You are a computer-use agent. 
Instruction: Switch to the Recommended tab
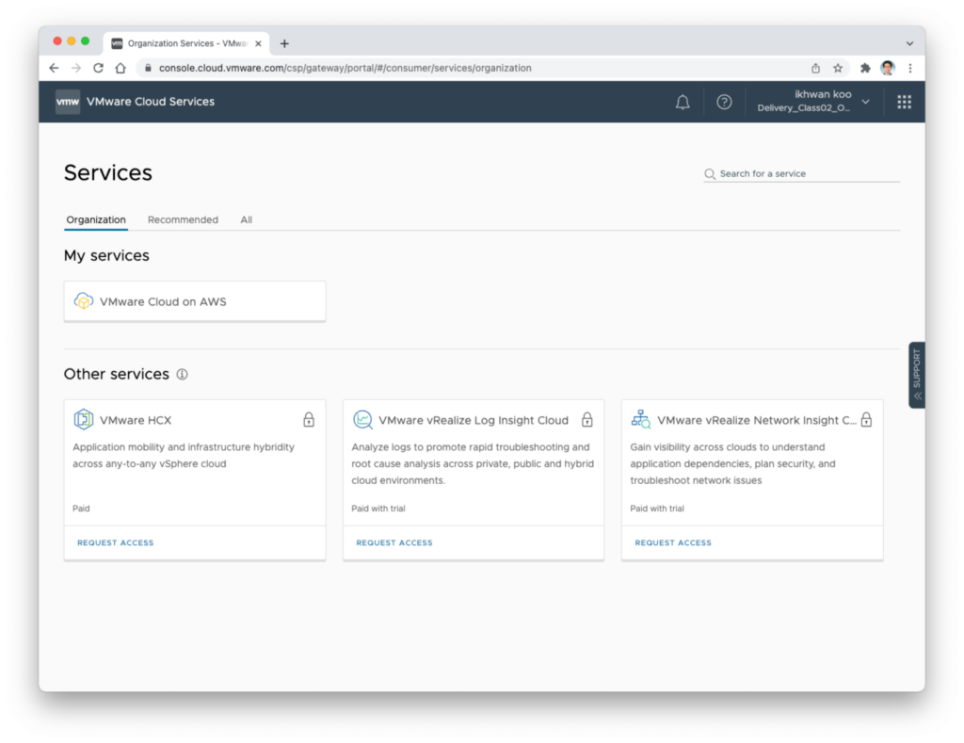(183, 219)
